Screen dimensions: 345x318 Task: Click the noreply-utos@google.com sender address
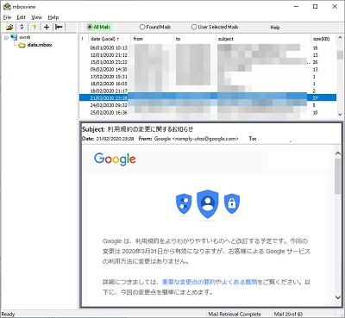point(205,139)
